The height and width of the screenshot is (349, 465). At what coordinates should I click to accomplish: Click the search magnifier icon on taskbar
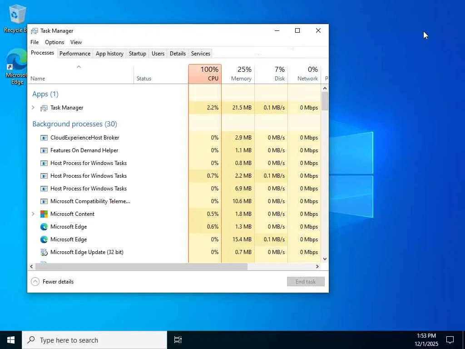[31, 340]
